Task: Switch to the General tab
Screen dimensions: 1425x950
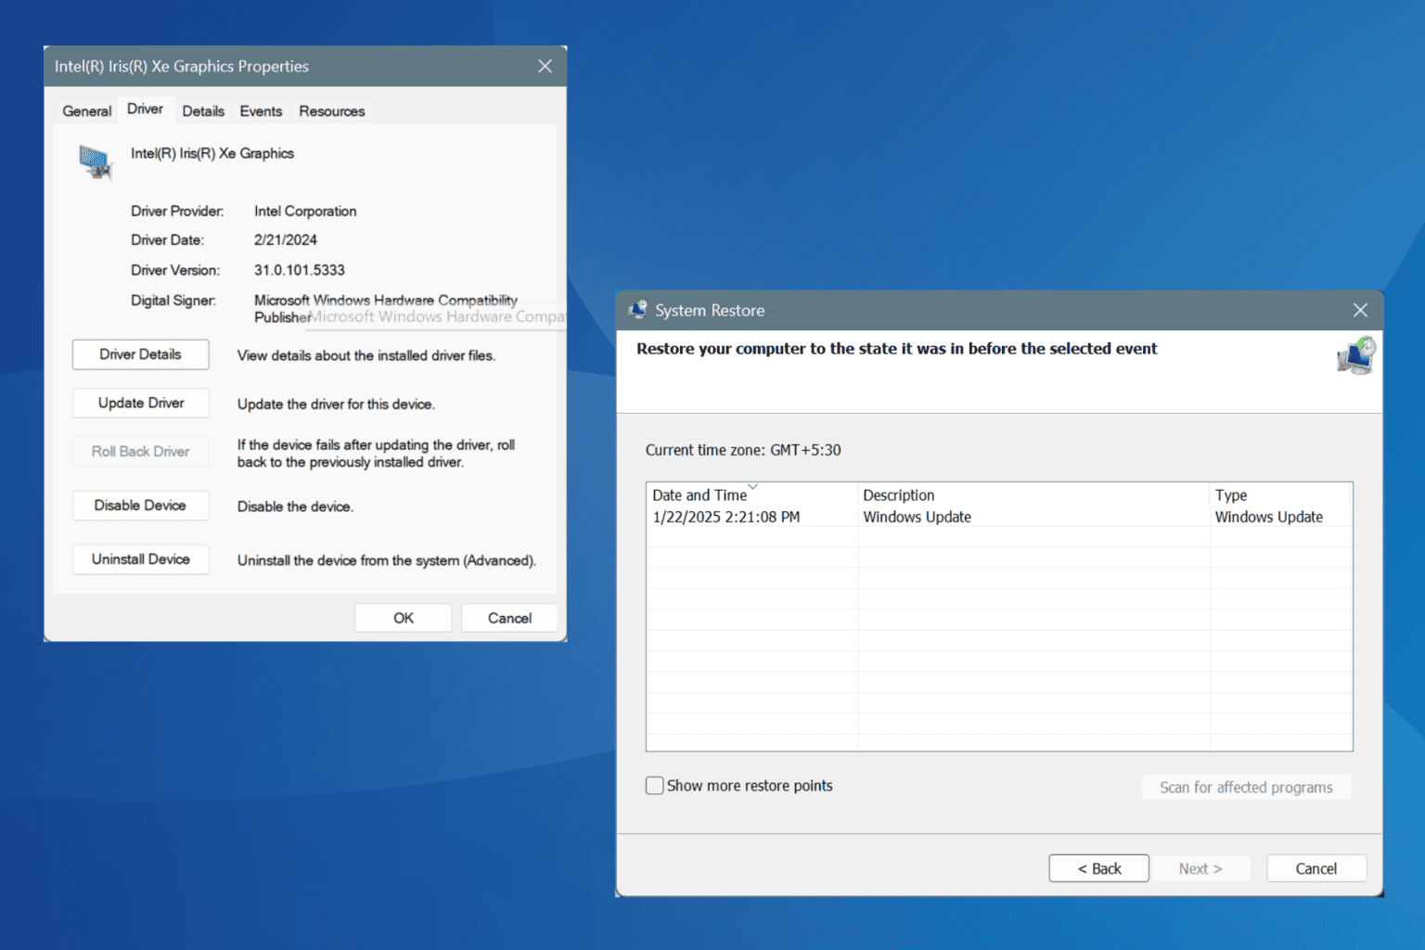Action: 86,111
